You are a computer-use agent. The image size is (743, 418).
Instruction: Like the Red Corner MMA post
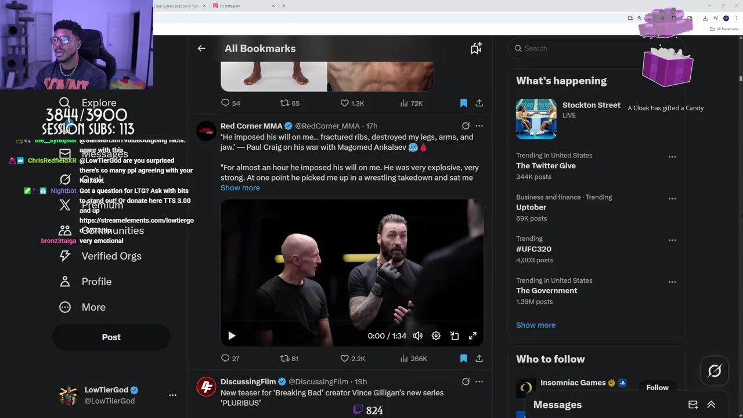point(352,358)
